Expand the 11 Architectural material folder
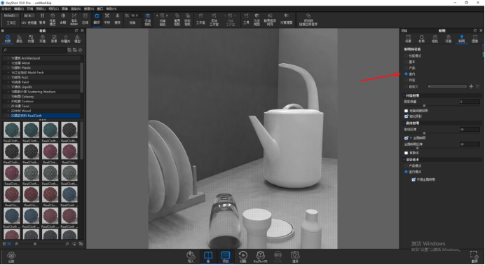This screenshot has width=485, height=265. pos(8,58)
